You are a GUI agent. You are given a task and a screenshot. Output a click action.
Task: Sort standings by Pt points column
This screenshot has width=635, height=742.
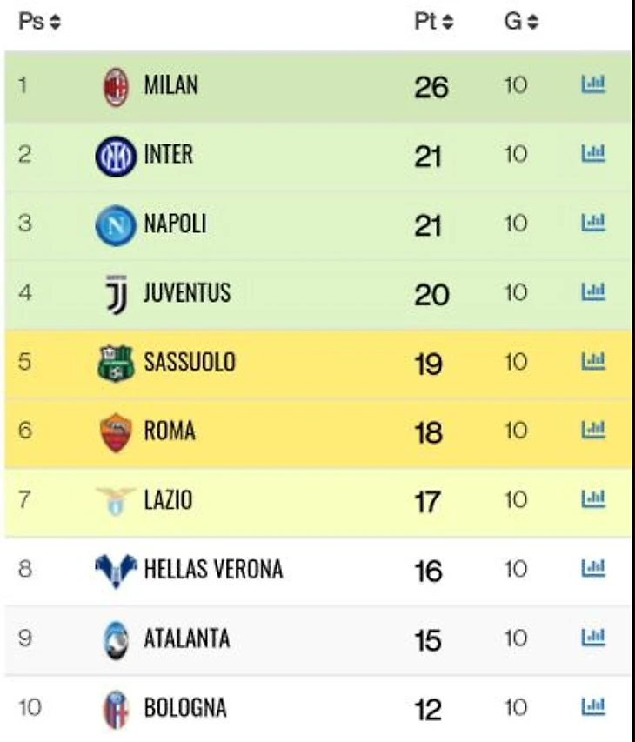point(433,23)
